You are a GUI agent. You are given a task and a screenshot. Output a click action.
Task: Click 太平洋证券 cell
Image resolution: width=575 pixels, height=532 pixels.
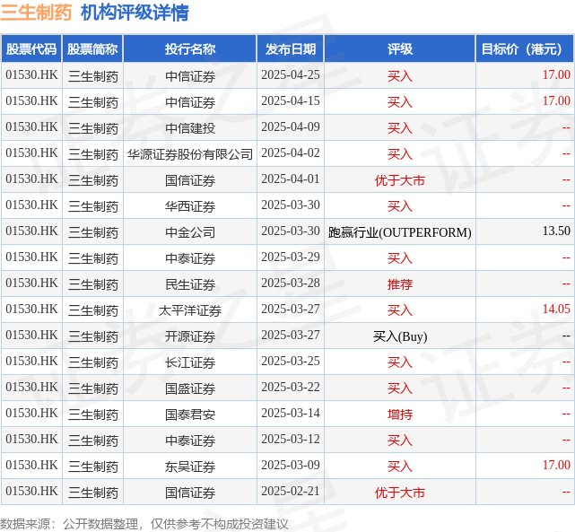[x=190, y=310]
